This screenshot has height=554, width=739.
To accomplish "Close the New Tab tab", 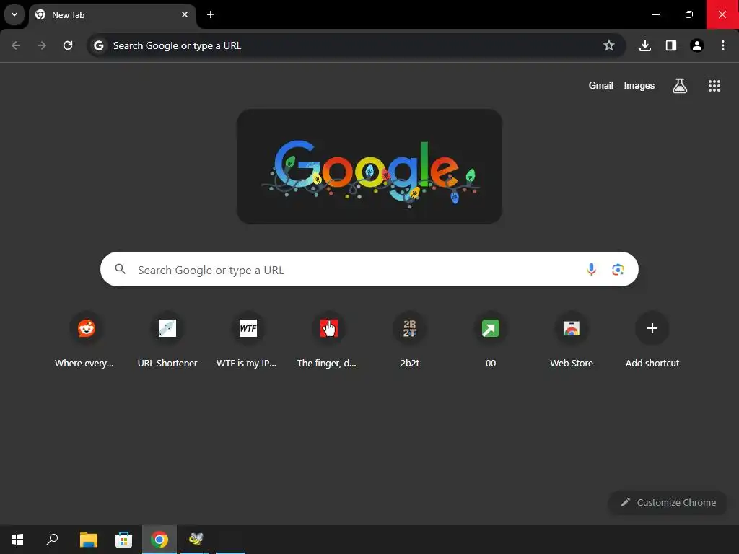I will pyautogui.click(x=185, y=14).
